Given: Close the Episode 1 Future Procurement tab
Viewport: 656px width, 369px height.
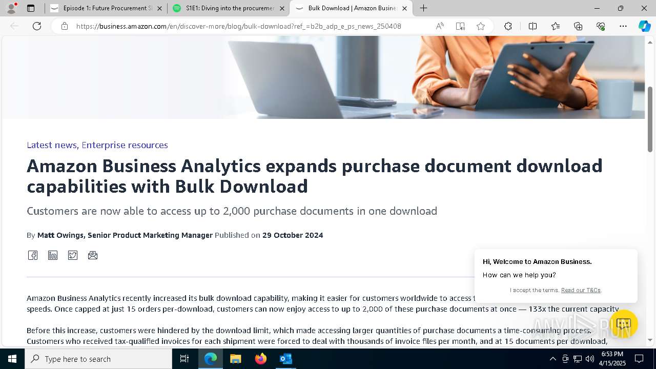Looking at the screenshot, I should pos(159,8).
